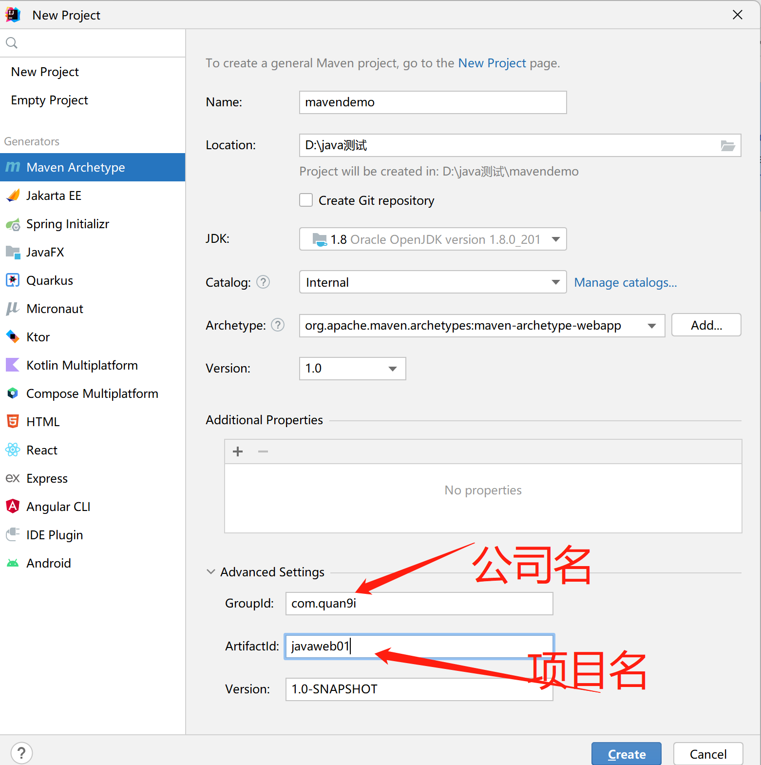
Task: Add a property with plus icon
Action: pyautogui.click(x=238, y=451)
